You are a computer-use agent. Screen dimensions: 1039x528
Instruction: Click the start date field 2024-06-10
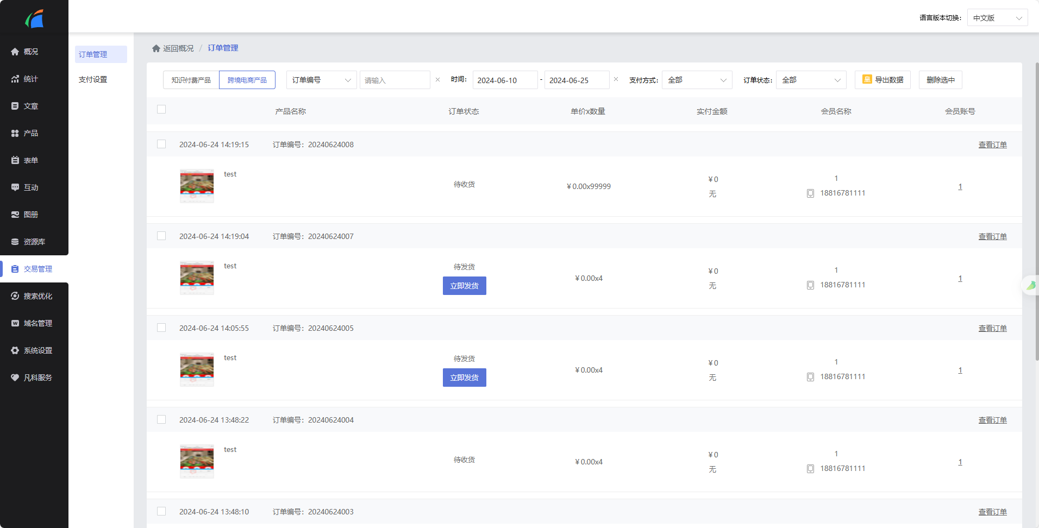click(505, 80)
